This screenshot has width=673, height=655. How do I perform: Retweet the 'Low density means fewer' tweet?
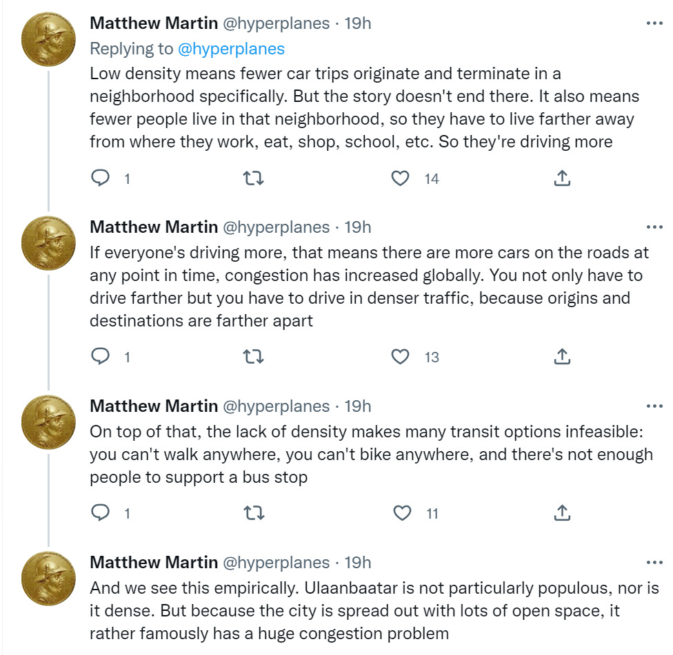254,178
